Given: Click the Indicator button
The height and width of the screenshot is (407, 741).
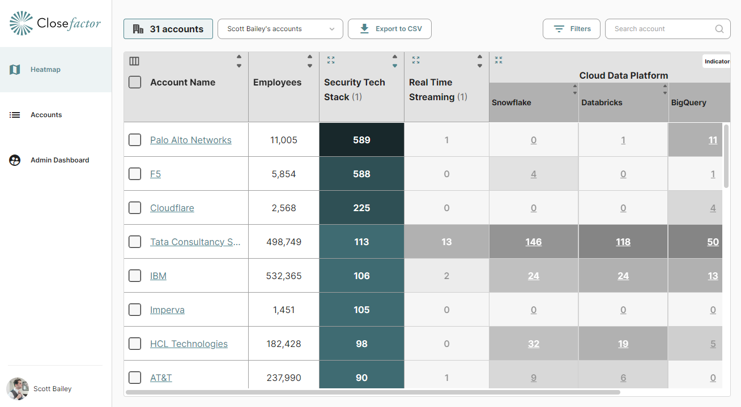Looking at the screenshot, I should pyautogui.click(x=717, y=61).
